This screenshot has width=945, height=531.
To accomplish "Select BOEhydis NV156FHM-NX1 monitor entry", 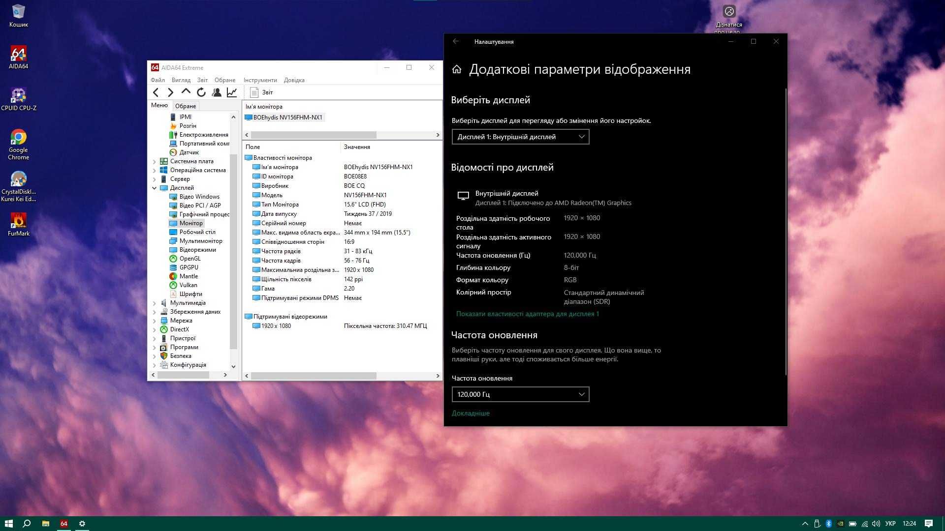I will pos(284,118).
